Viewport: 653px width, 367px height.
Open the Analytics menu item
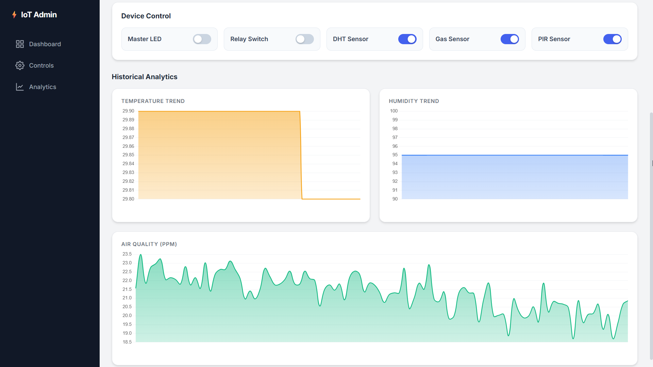point(43,87)
